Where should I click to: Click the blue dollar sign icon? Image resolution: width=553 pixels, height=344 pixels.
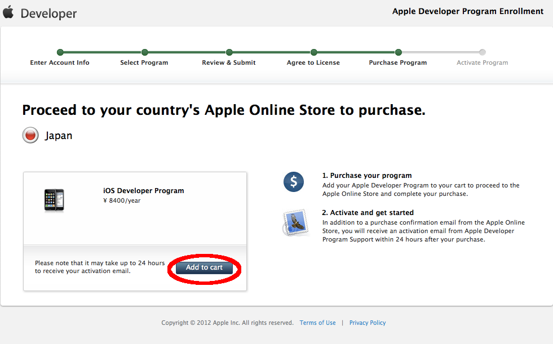coord(294,182)
